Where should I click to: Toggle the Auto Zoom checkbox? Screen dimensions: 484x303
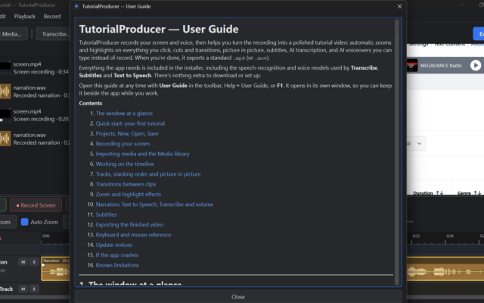[24, 222]
